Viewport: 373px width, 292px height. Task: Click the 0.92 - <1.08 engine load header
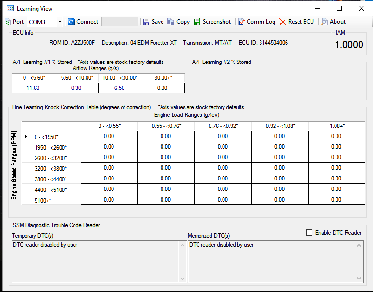280,126
